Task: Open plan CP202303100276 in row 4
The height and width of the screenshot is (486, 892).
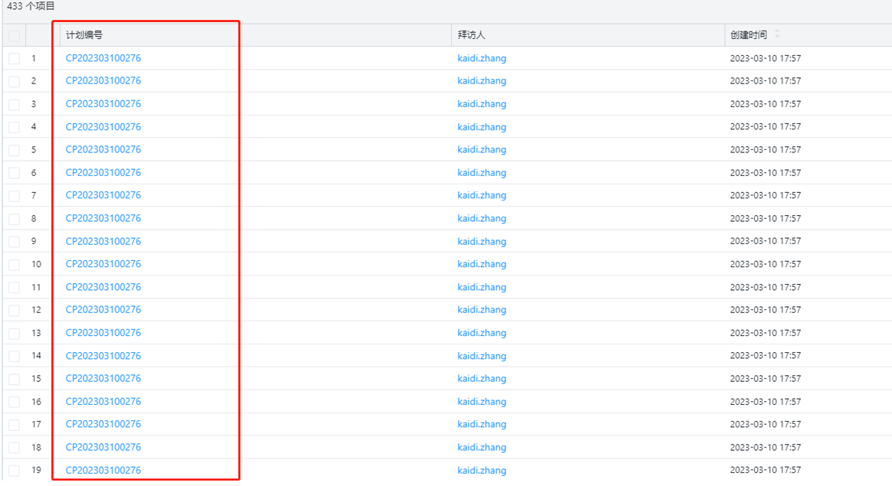Action: pyautogui.click(x=103, y=127)
